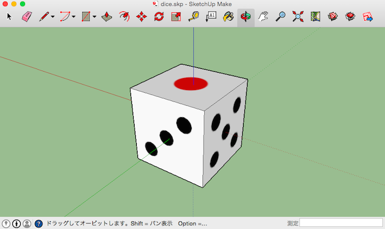
Task: Select the Zoom magnifier tool
Action: pos(280,17)
